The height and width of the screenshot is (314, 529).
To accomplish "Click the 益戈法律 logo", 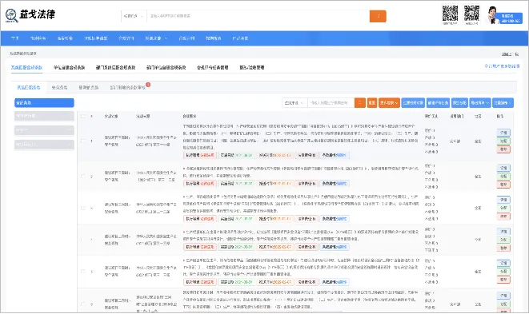I will [30, 15].
